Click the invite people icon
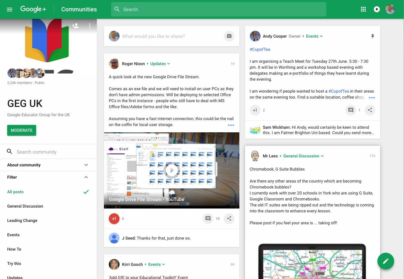The height and width of the screenshot is (279, 404). tap(75, 26)
